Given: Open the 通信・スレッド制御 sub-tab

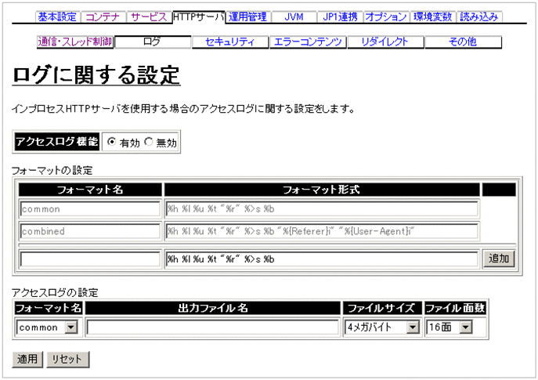Looking at the screenshot, I should click(75, 42).
